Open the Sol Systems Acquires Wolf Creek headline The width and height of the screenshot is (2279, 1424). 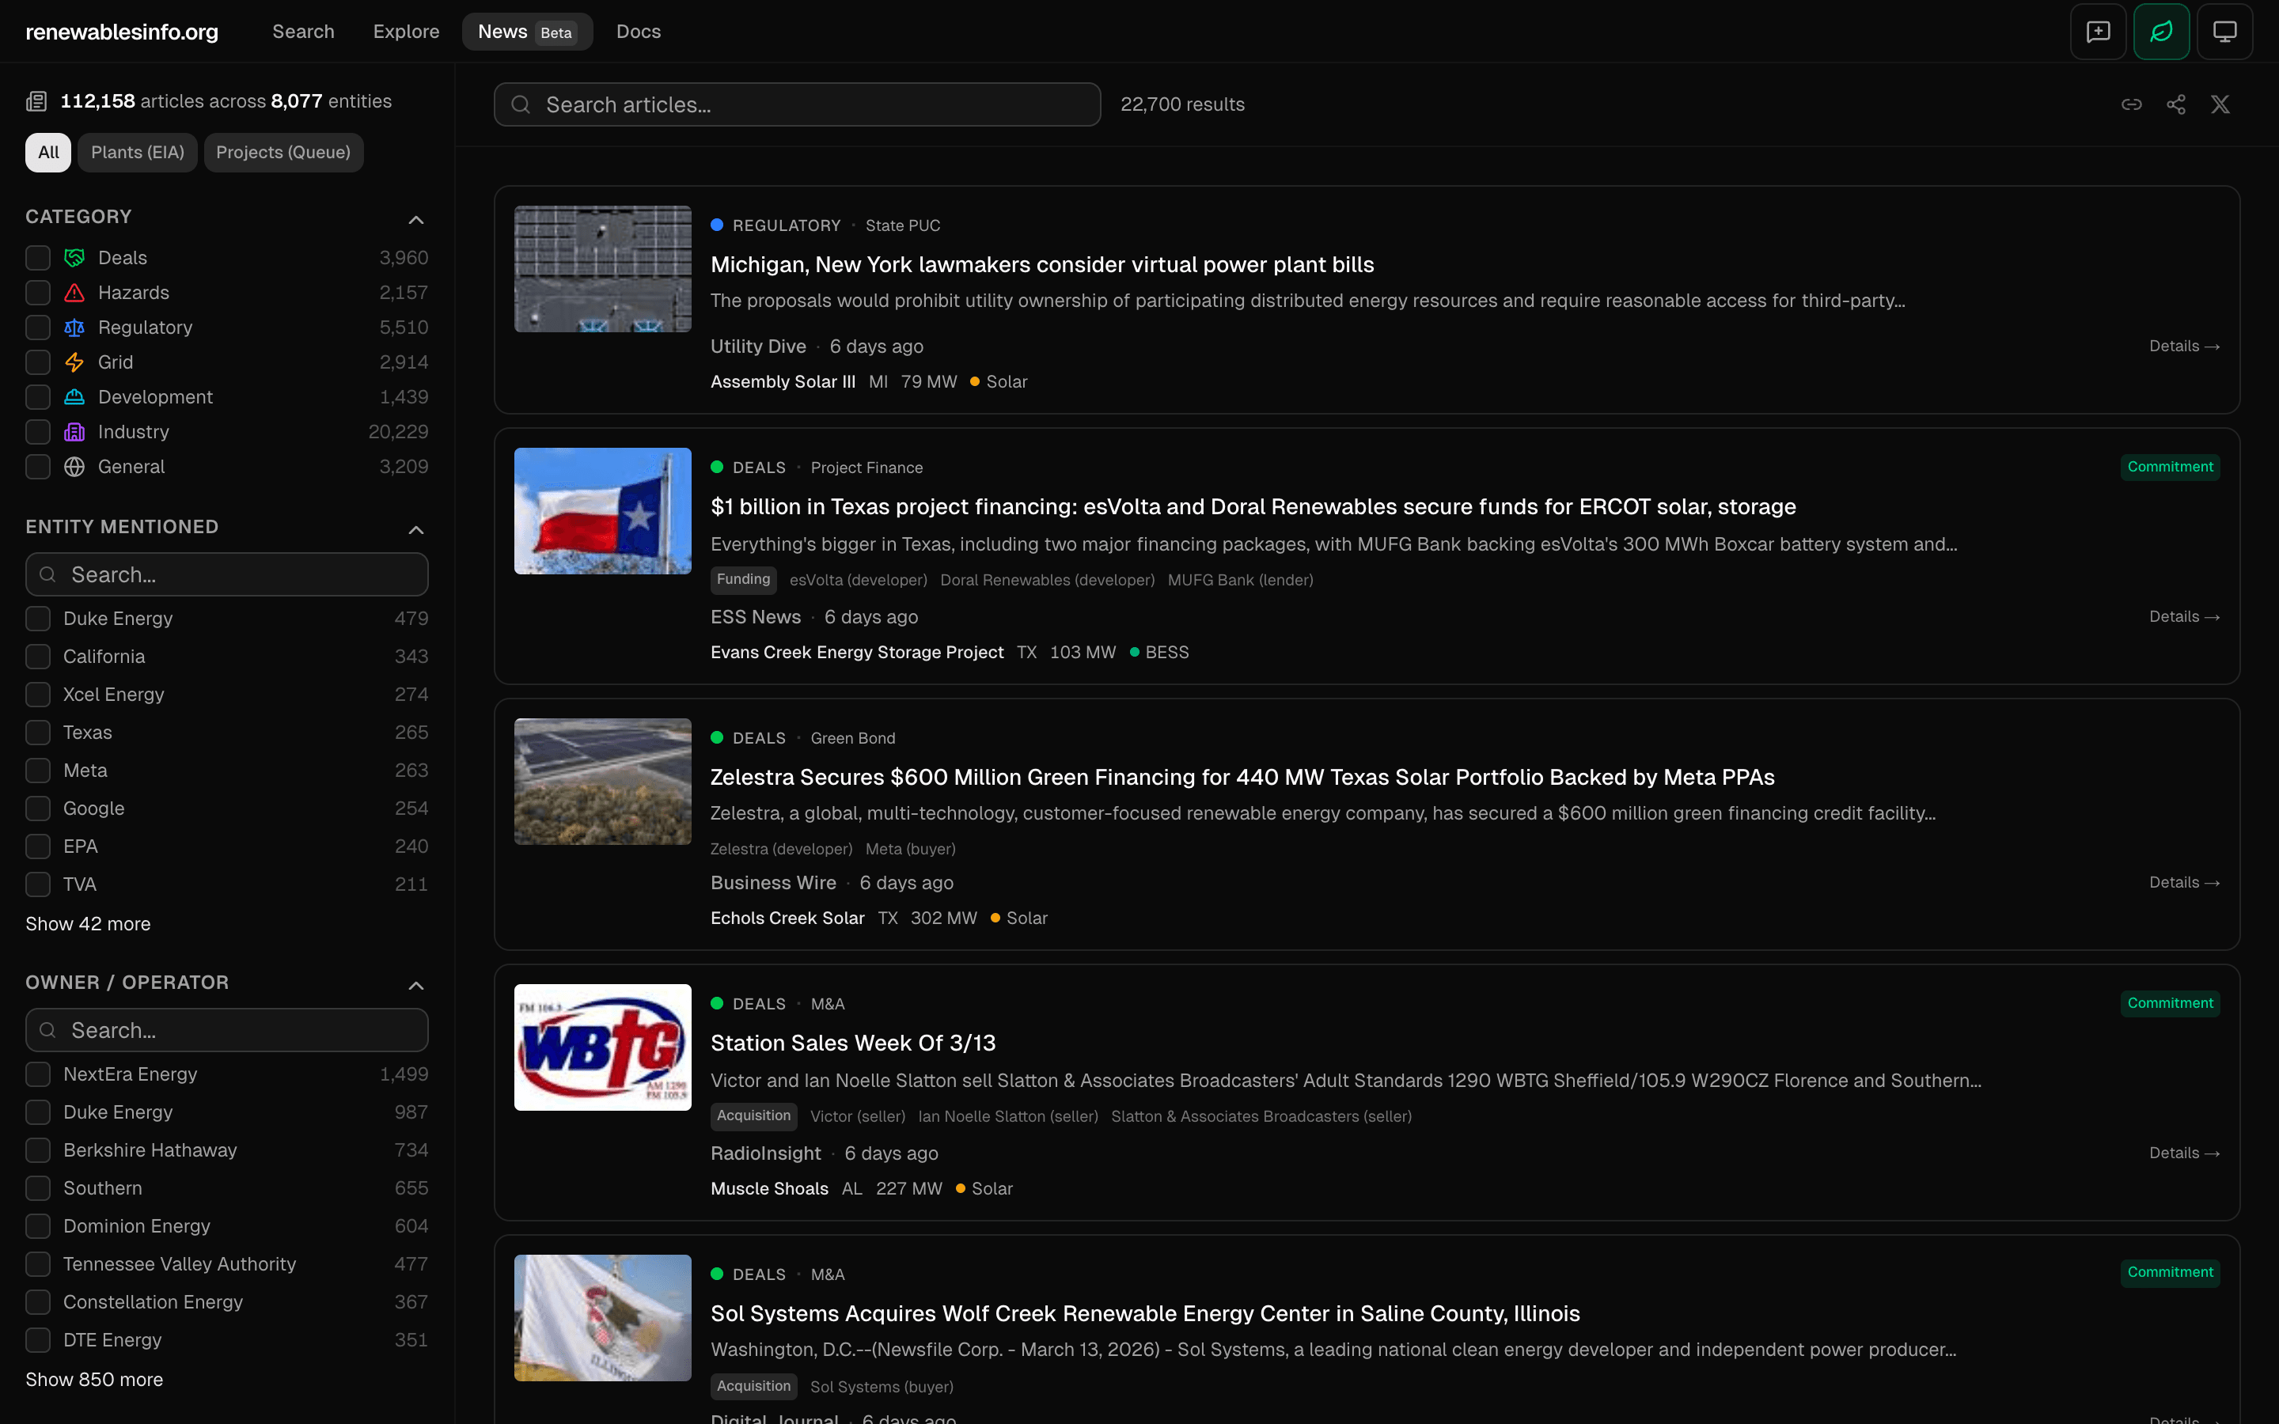click(1145, 1314)
